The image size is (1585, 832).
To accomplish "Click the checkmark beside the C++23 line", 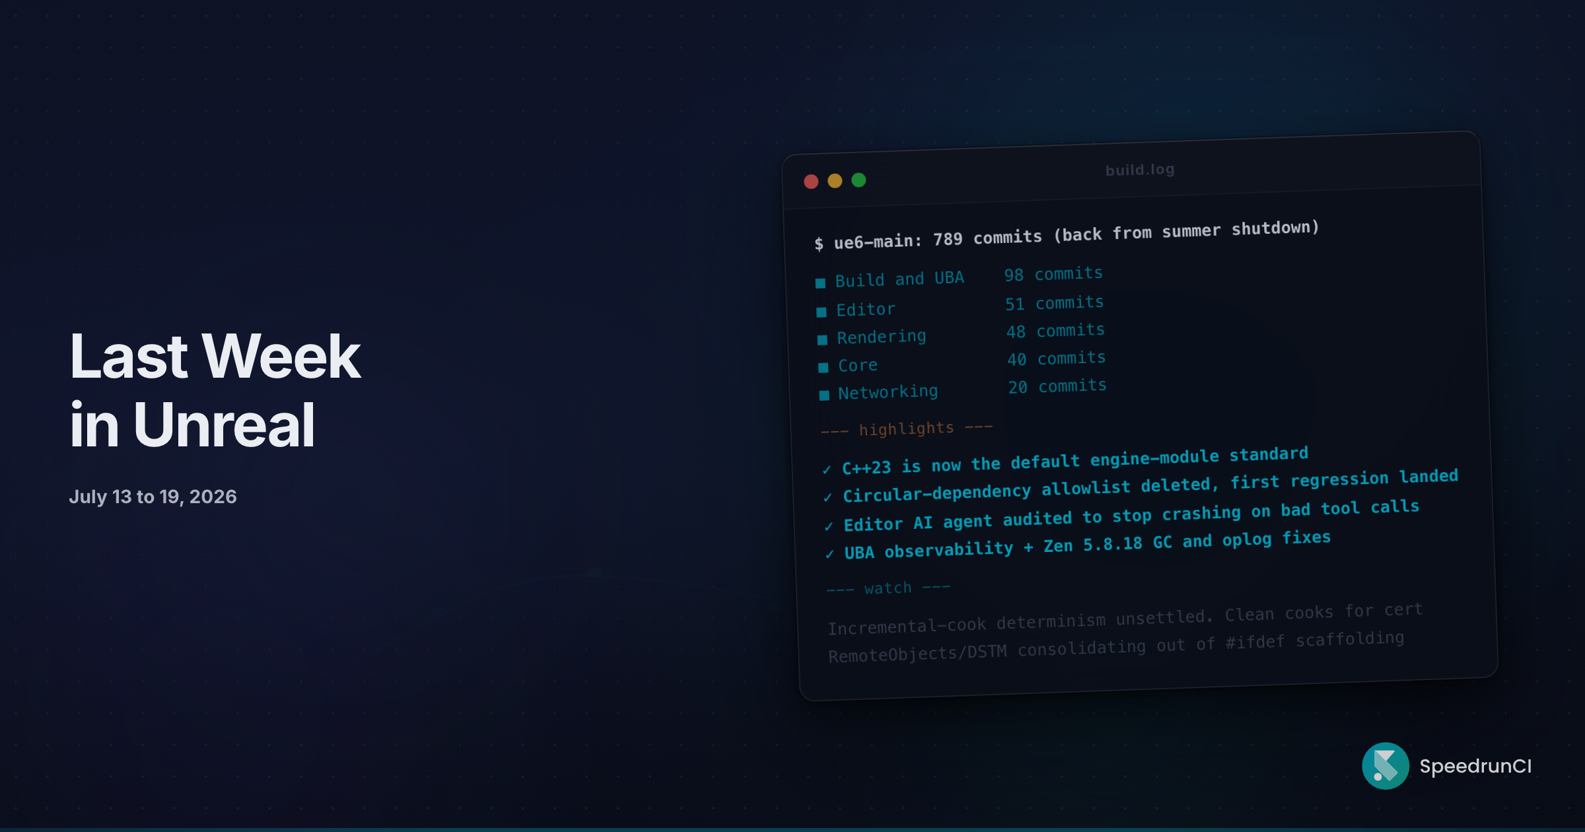I will (x=826, y=469).
